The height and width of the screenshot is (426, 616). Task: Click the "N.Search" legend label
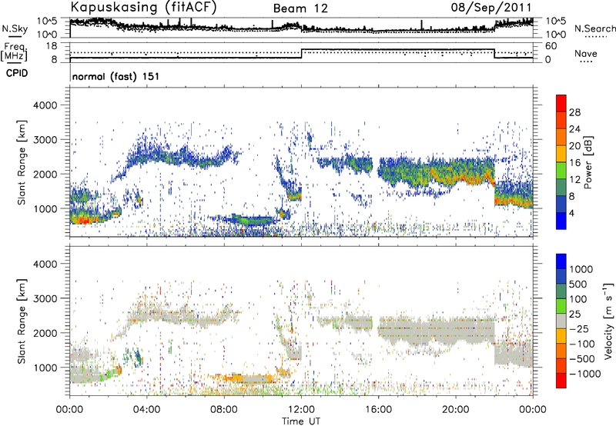click(594, 28)
